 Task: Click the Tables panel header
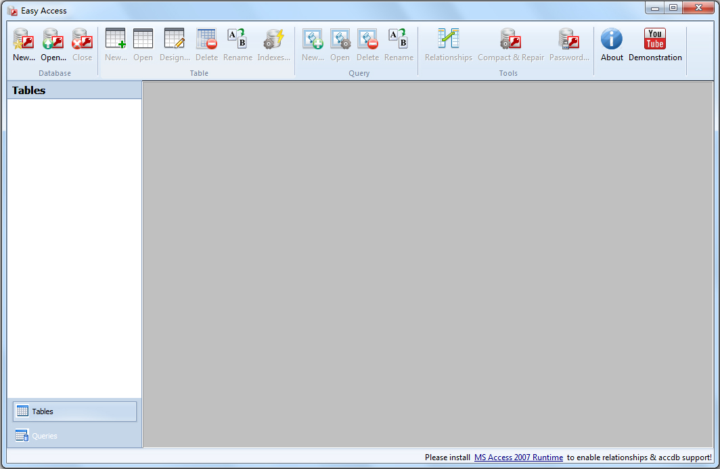[74, 90]
